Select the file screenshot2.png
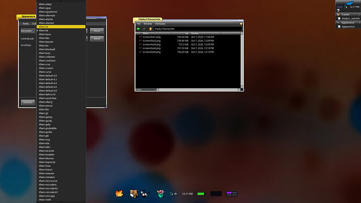The image size is (361, 203). click(152, 41)
